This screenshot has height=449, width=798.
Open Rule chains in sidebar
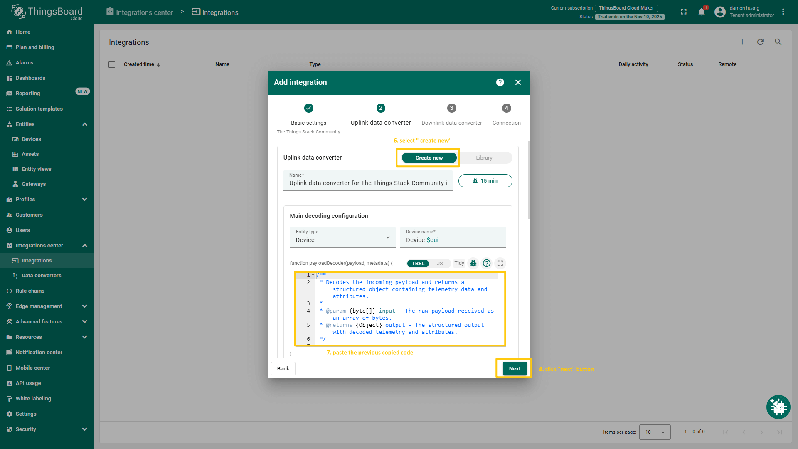click(30, 291)
